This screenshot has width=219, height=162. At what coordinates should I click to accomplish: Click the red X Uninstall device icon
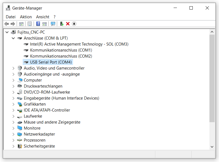pos(68,24)
